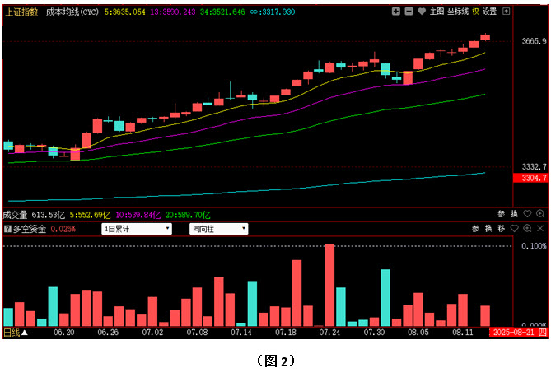Click the 移 icon in the 多空资金 row
The width and height of the screenshot is (551, 377).
[x=502, y=229]
